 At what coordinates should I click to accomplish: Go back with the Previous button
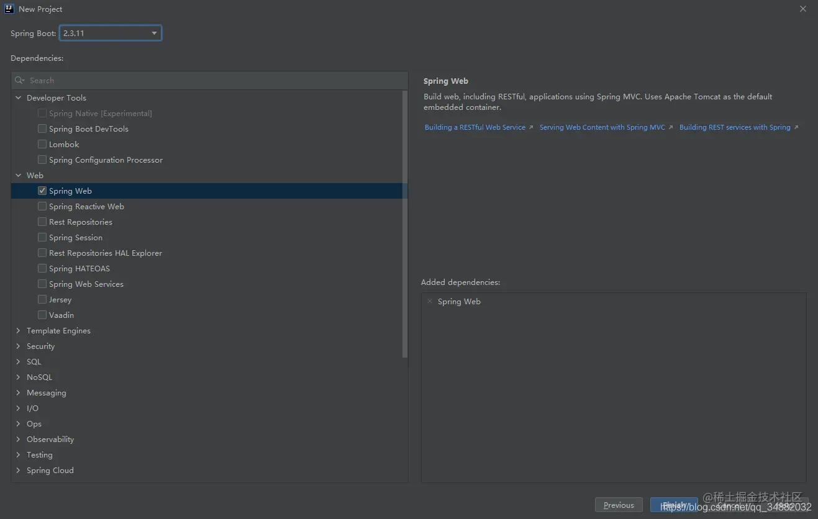tap(619, 505)
